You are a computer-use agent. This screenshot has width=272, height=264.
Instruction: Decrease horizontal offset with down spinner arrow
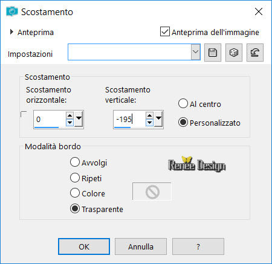(x=70, y=123)
